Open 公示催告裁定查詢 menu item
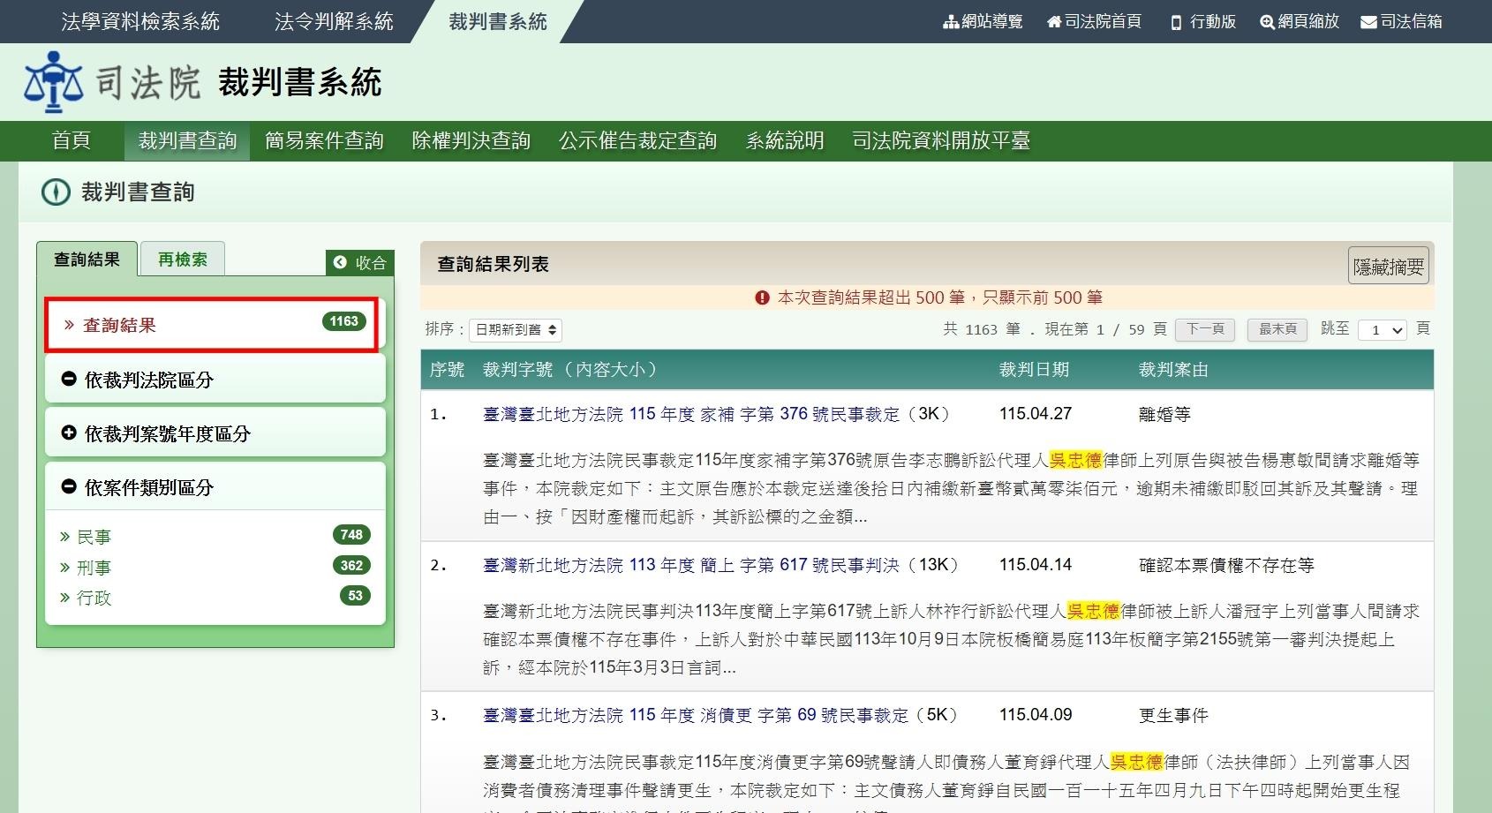1492x813 pixels. [x=637, y=140]
